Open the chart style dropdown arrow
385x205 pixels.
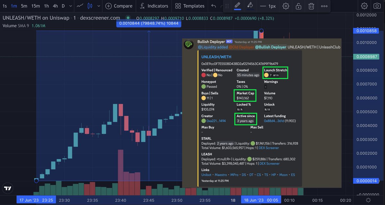click(x=98, y=6)
